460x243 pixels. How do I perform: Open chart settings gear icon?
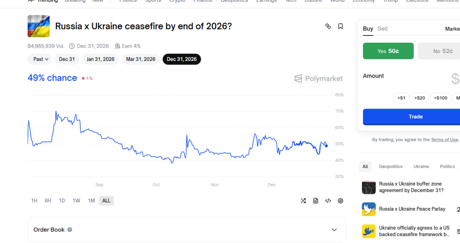tap(340, 201)
